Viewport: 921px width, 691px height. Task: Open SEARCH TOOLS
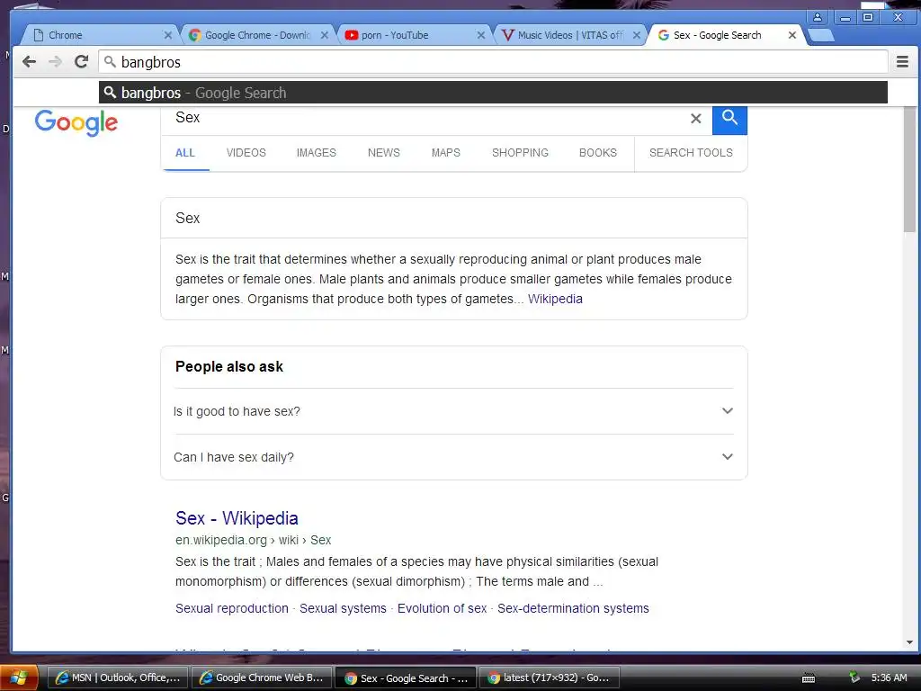(x=691, y=153)
